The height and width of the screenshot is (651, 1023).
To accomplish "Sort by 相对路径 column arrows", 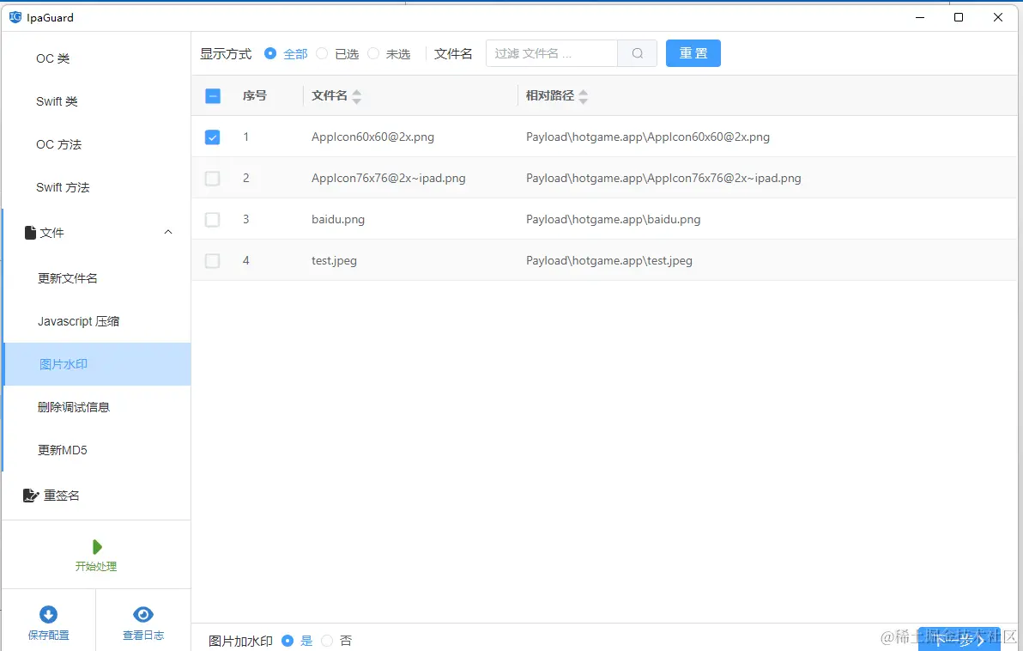I will (584, 97).
